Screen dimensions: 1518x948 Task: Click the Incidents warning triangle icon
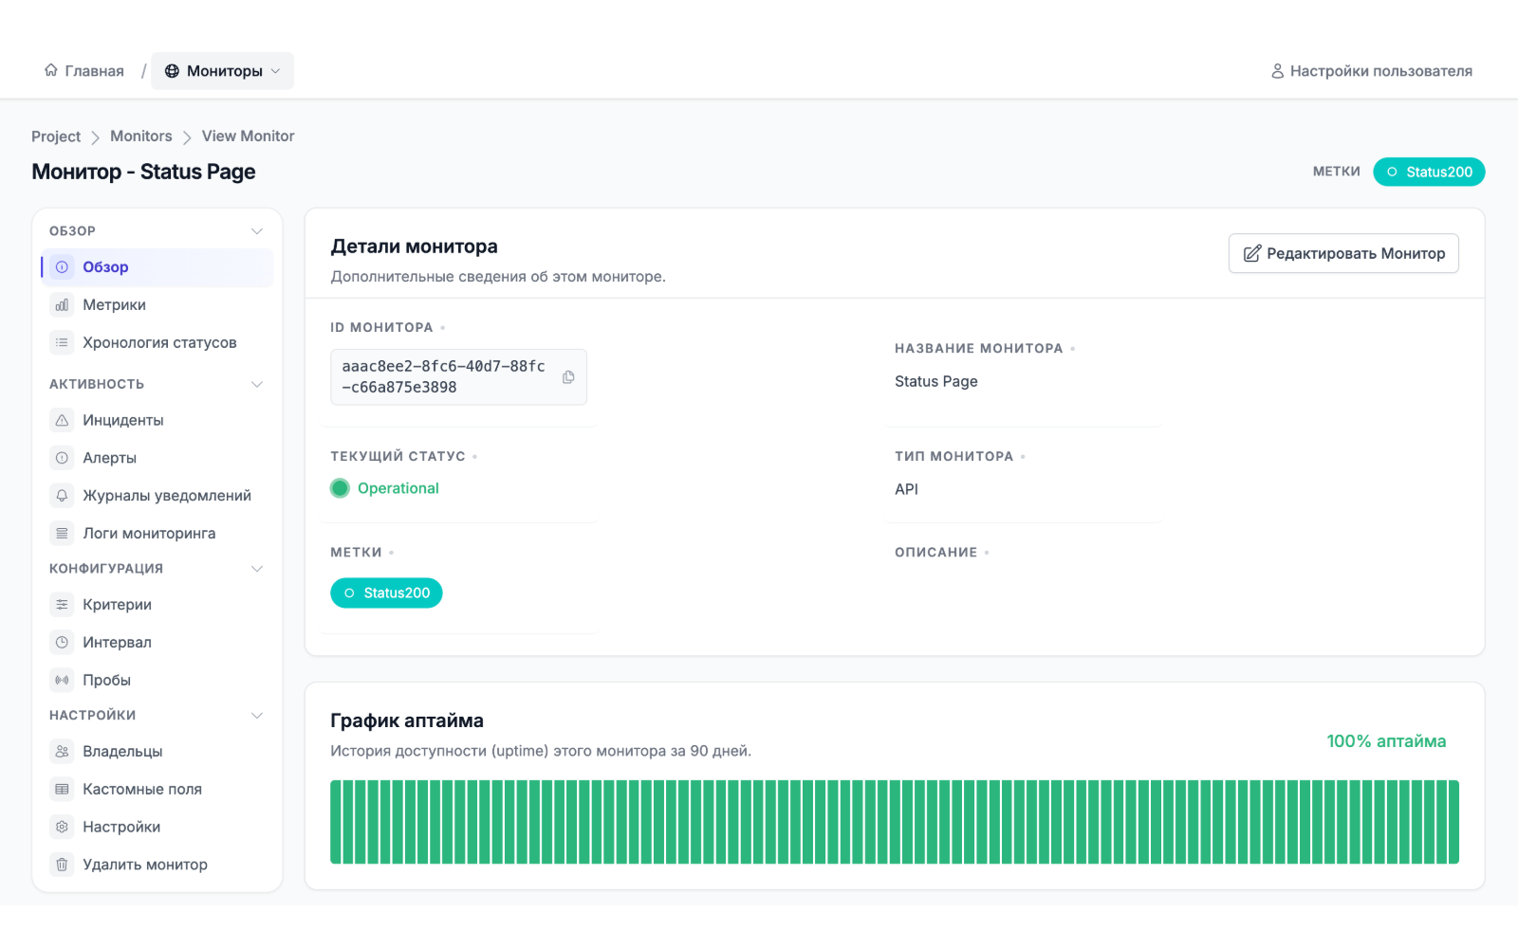point(62,420)
